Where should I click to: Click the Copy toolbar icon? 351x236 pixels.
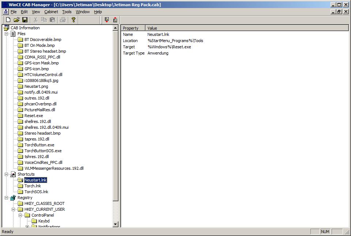click(x=44, y=20)
